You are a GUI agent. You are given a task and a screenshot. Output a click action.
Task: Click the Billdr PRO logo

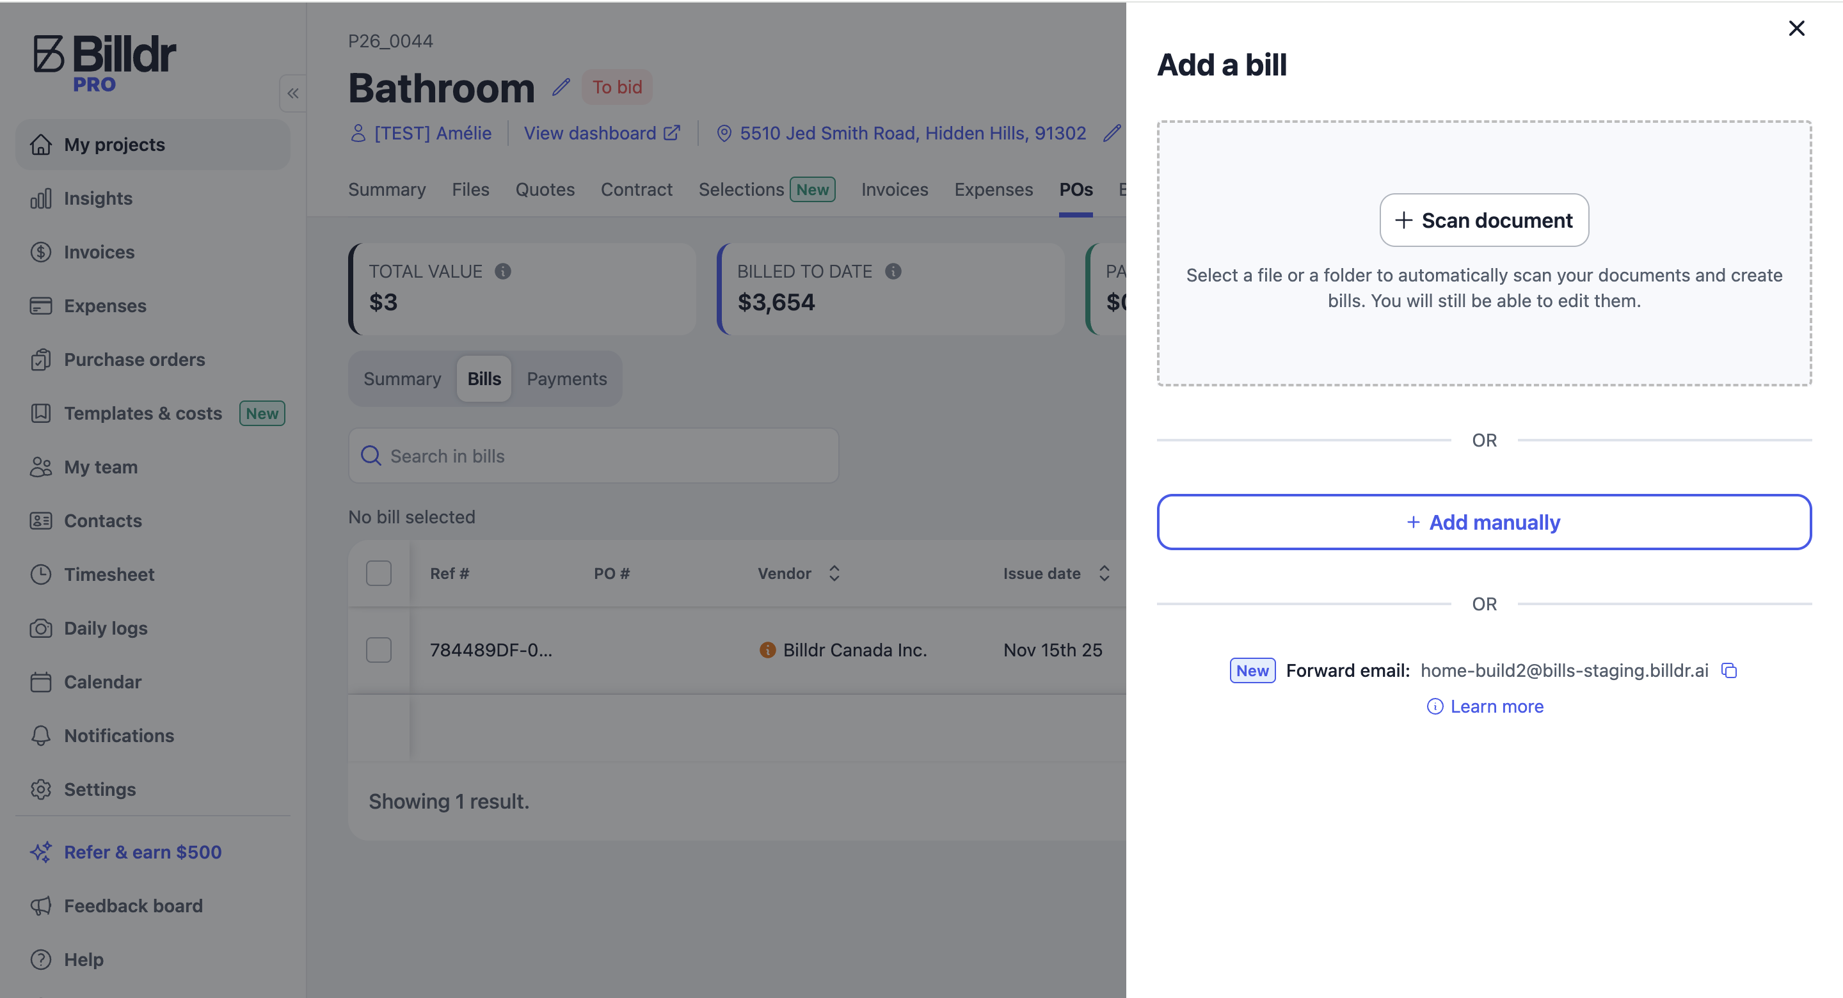[104, 64]
